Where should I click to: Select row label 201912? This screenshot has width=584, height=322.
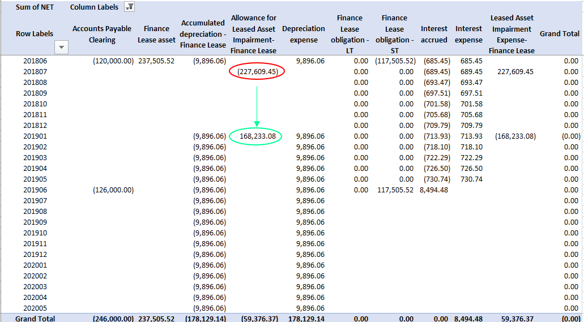[x=35, y=255]
